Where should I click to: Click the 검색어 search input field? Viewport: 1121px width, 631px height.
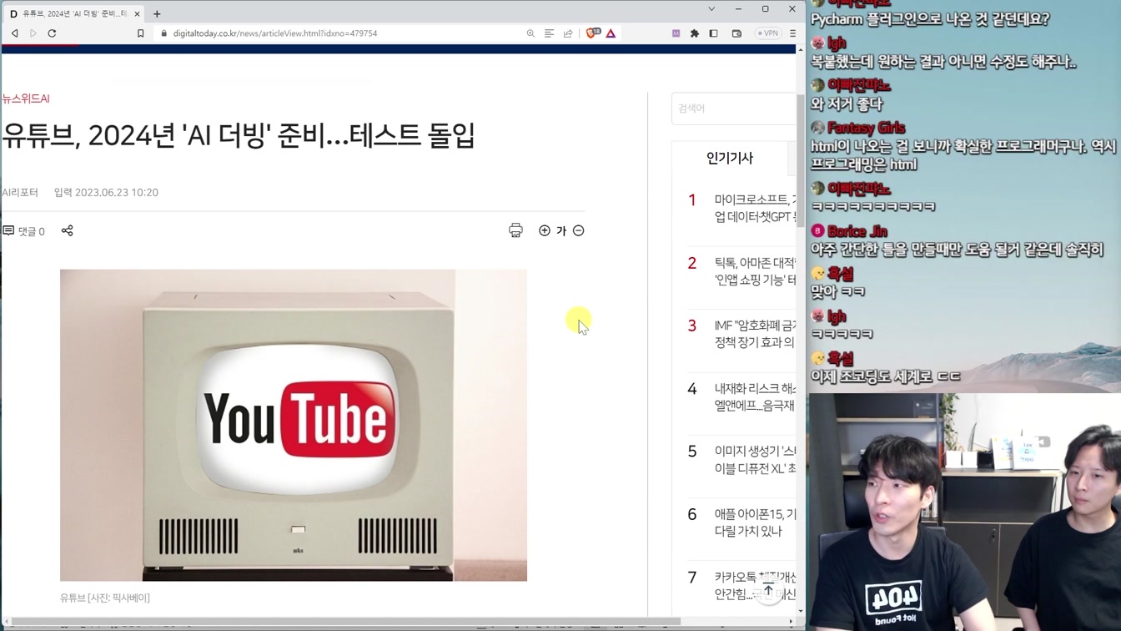[x=734, y=109]
